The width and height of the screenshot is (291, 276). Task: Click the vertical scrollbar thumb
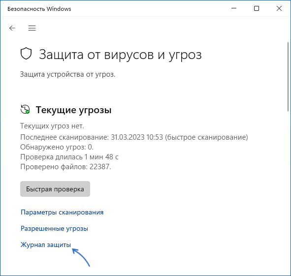pyautogui.click(x=288, y=77)
